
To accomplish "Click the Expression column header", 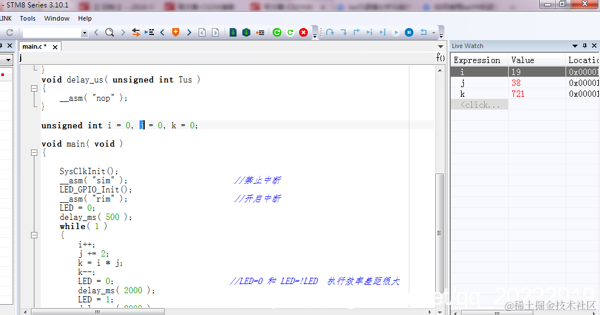I will [x=479, y=60].
